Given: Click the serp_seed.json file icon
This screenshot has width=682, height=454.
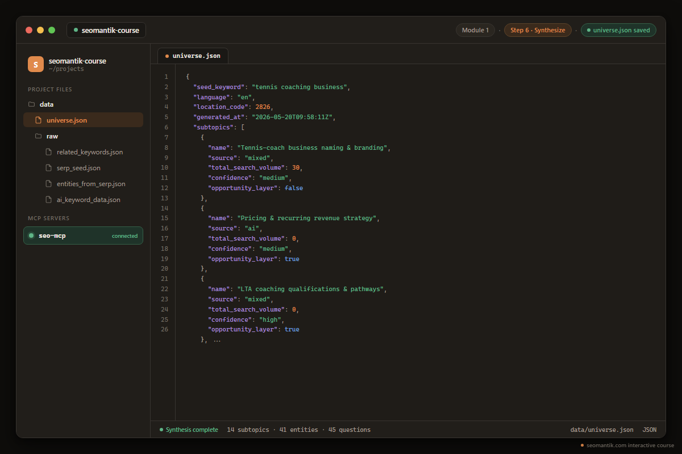Looking at the screenshot, I should 48,168.
